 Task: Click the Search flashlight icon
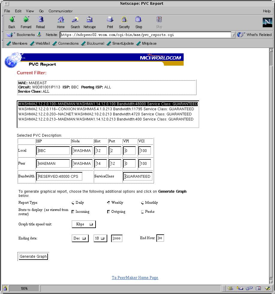pyautogui.click(x=75, y=19)
